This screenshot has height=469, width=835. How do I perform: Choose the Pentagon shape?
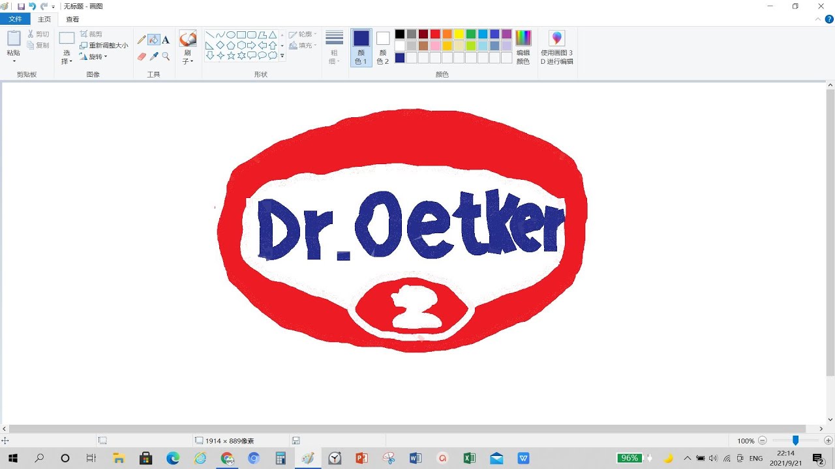point(231,46)
